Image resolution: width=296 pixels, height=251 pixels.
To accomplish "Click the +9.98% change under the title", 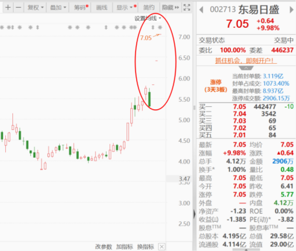I will point(268,28).
